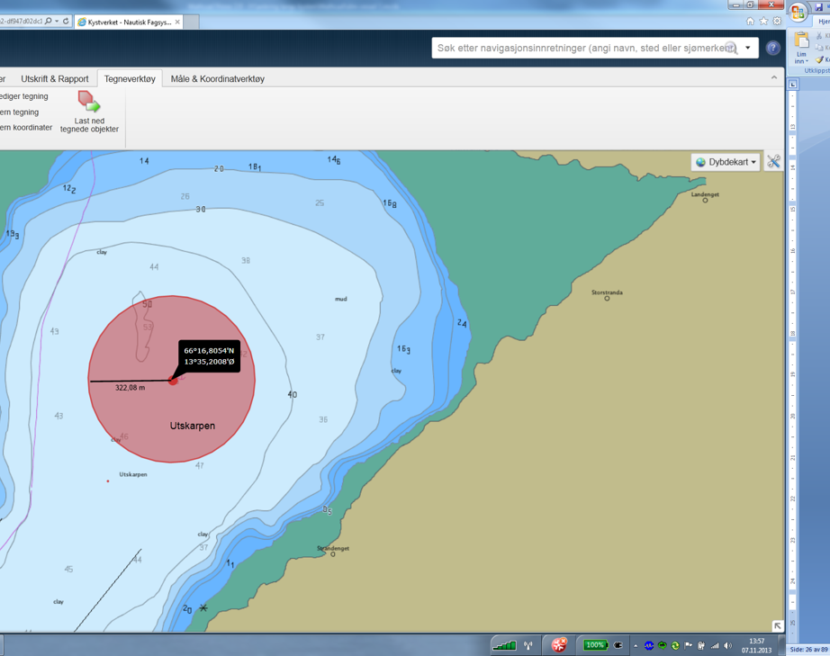Image resolution: width=830 pixels, height=656 pixels.
Task: Open the Måle & Koordinatverktøy tab
Action: pos(218,79)
